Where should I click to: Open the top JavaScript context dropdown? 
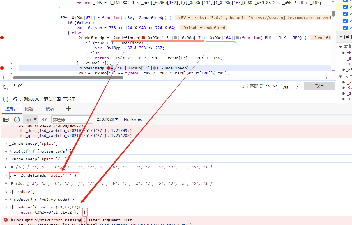coord(31,119)
